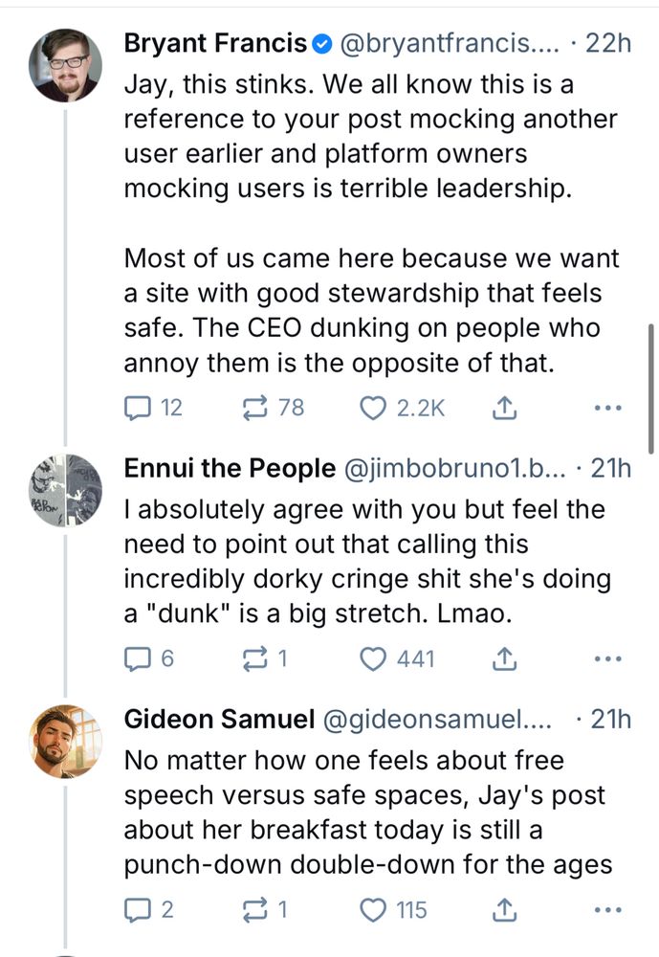Open Ennui the People's avatar

[x=67, y=491]
